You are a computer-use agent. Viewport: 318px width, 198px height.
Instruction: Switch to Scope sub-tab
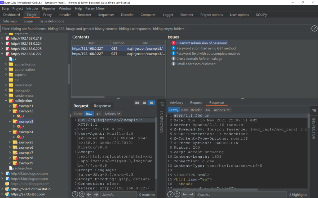(28, 21)
